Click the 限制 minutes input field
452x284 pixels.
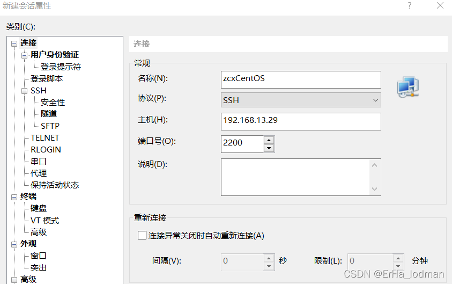click(x=370, y=262)
